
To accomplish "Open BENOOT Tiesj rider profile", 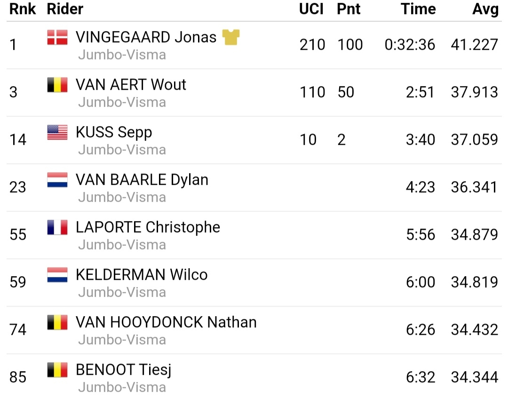I will coord(123,370).
